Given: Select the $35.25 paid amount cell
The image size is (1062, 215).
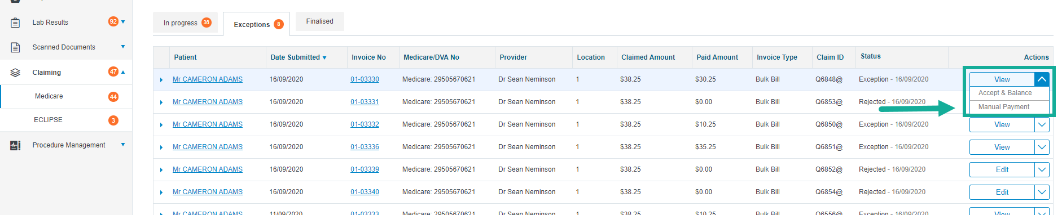Looking at the screenshot, I should 705,147.
